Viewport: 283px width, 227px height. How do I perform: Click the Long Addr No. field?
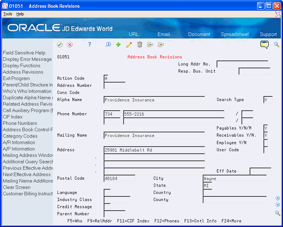(243, 64)
